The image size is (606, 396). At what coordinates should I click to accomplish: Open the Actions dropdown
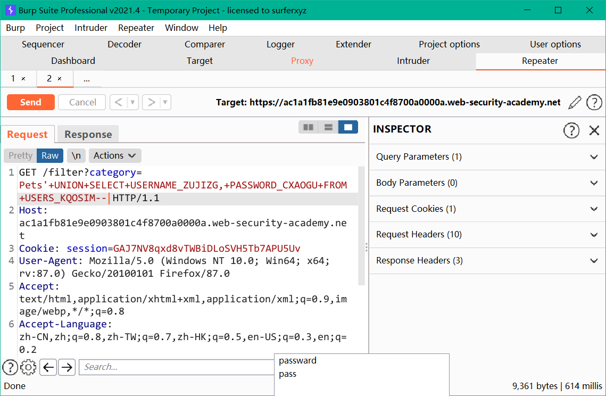pyautogui.click(x=115, y=155)
